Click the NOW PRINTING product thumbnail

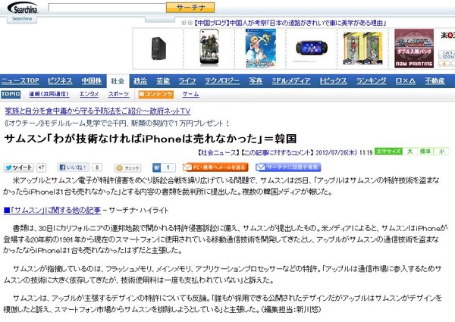(x=414, y=48)
